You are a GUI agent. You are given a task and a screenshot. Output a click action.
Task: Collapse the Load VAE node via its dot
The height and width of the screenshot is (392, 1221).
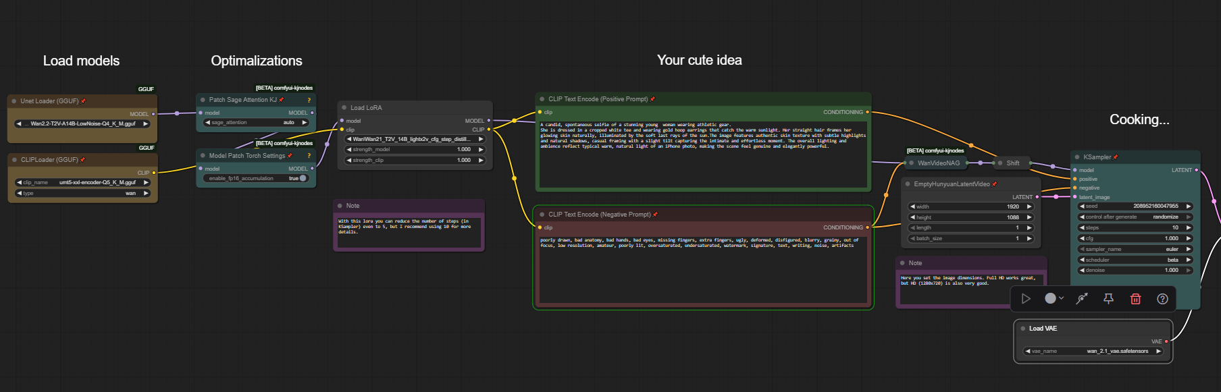coord(1022,329)
